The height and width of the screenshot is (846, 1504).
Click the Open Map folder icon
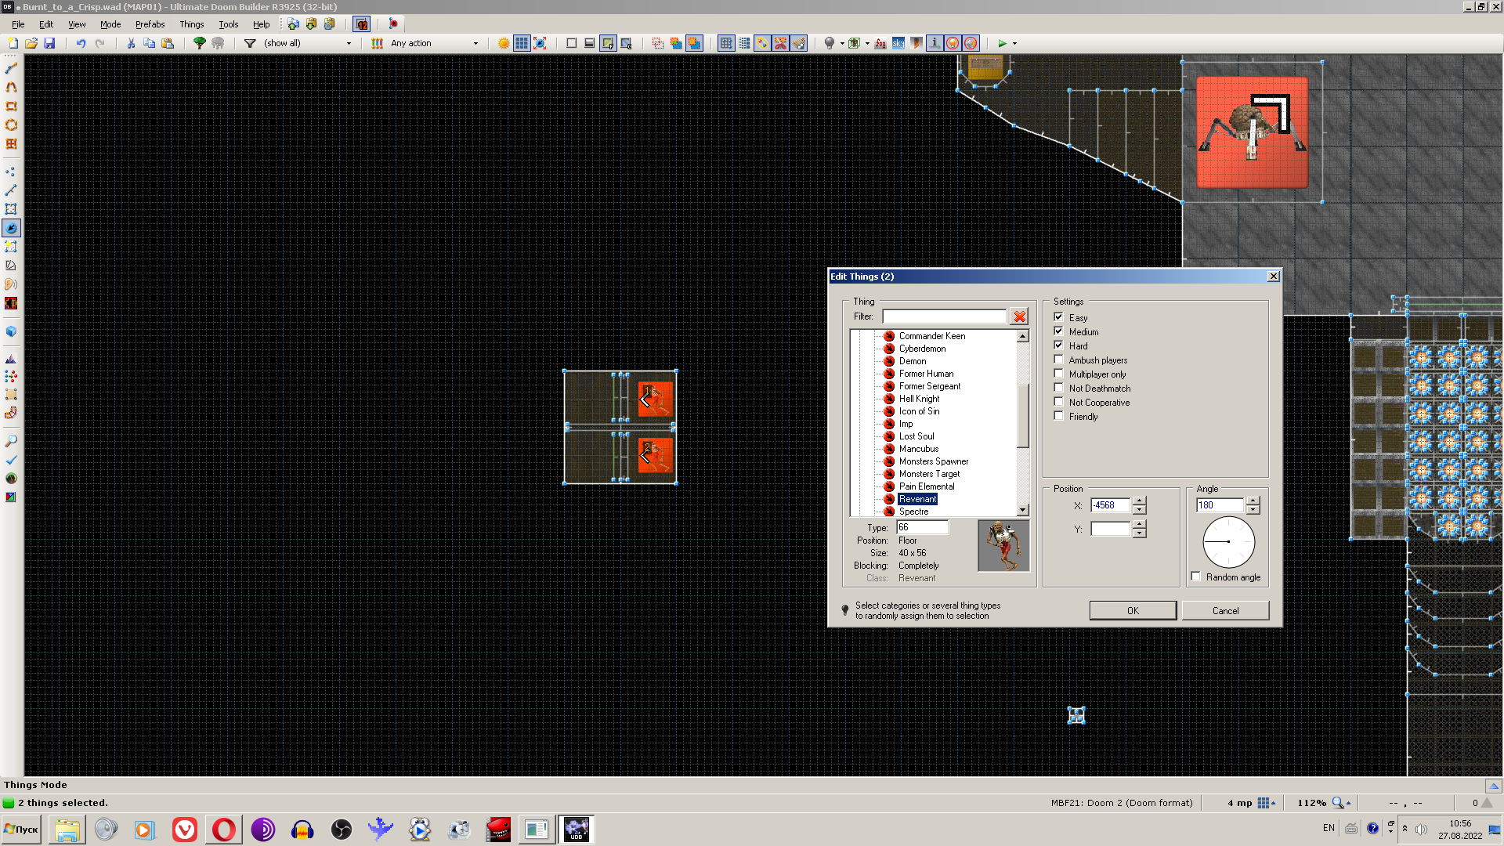pos(31,43)
